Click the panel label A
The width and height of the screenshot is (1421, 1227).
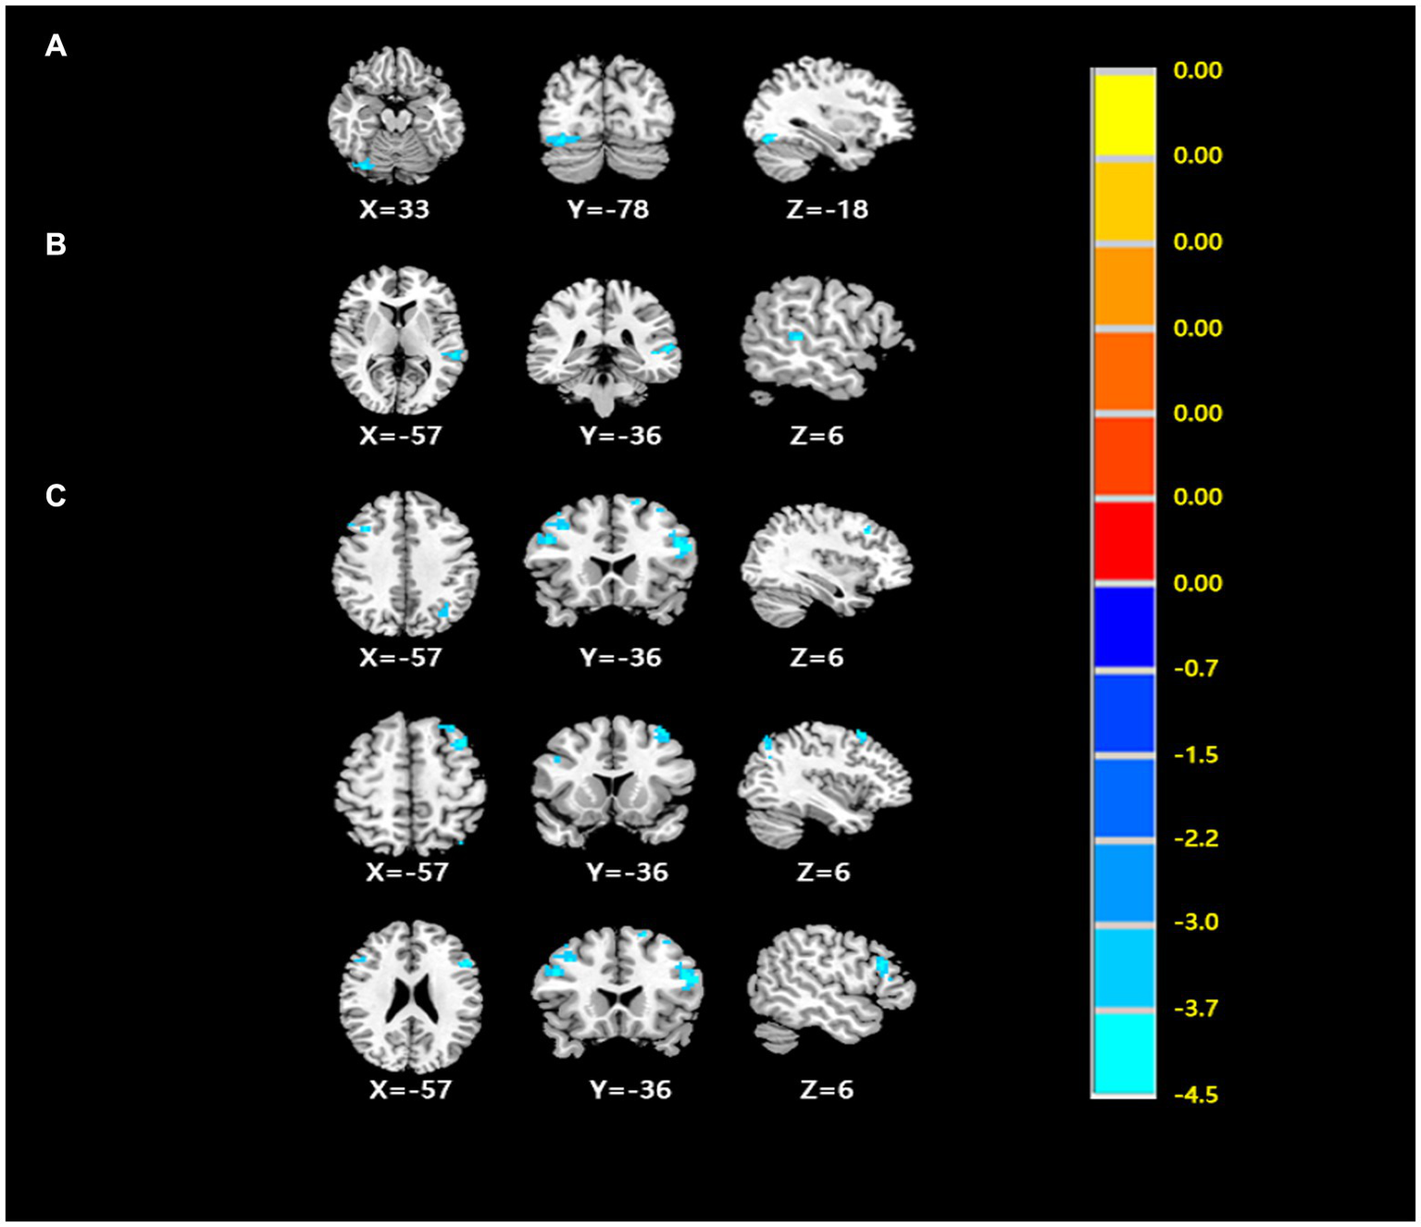pyautogui.click(x=56, y=45)
